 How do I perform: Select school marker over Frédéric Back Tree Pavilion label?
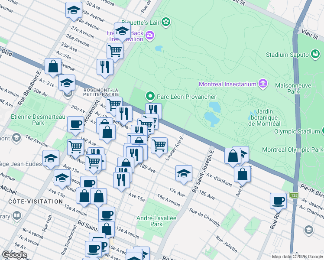[122, 31]
